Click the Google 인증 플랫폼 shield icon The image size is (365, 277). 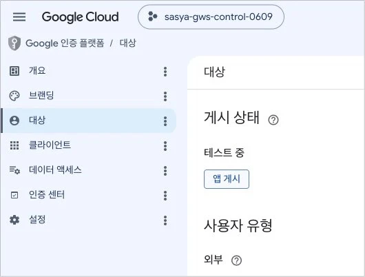pyautogui.click(x=14, y=43)
